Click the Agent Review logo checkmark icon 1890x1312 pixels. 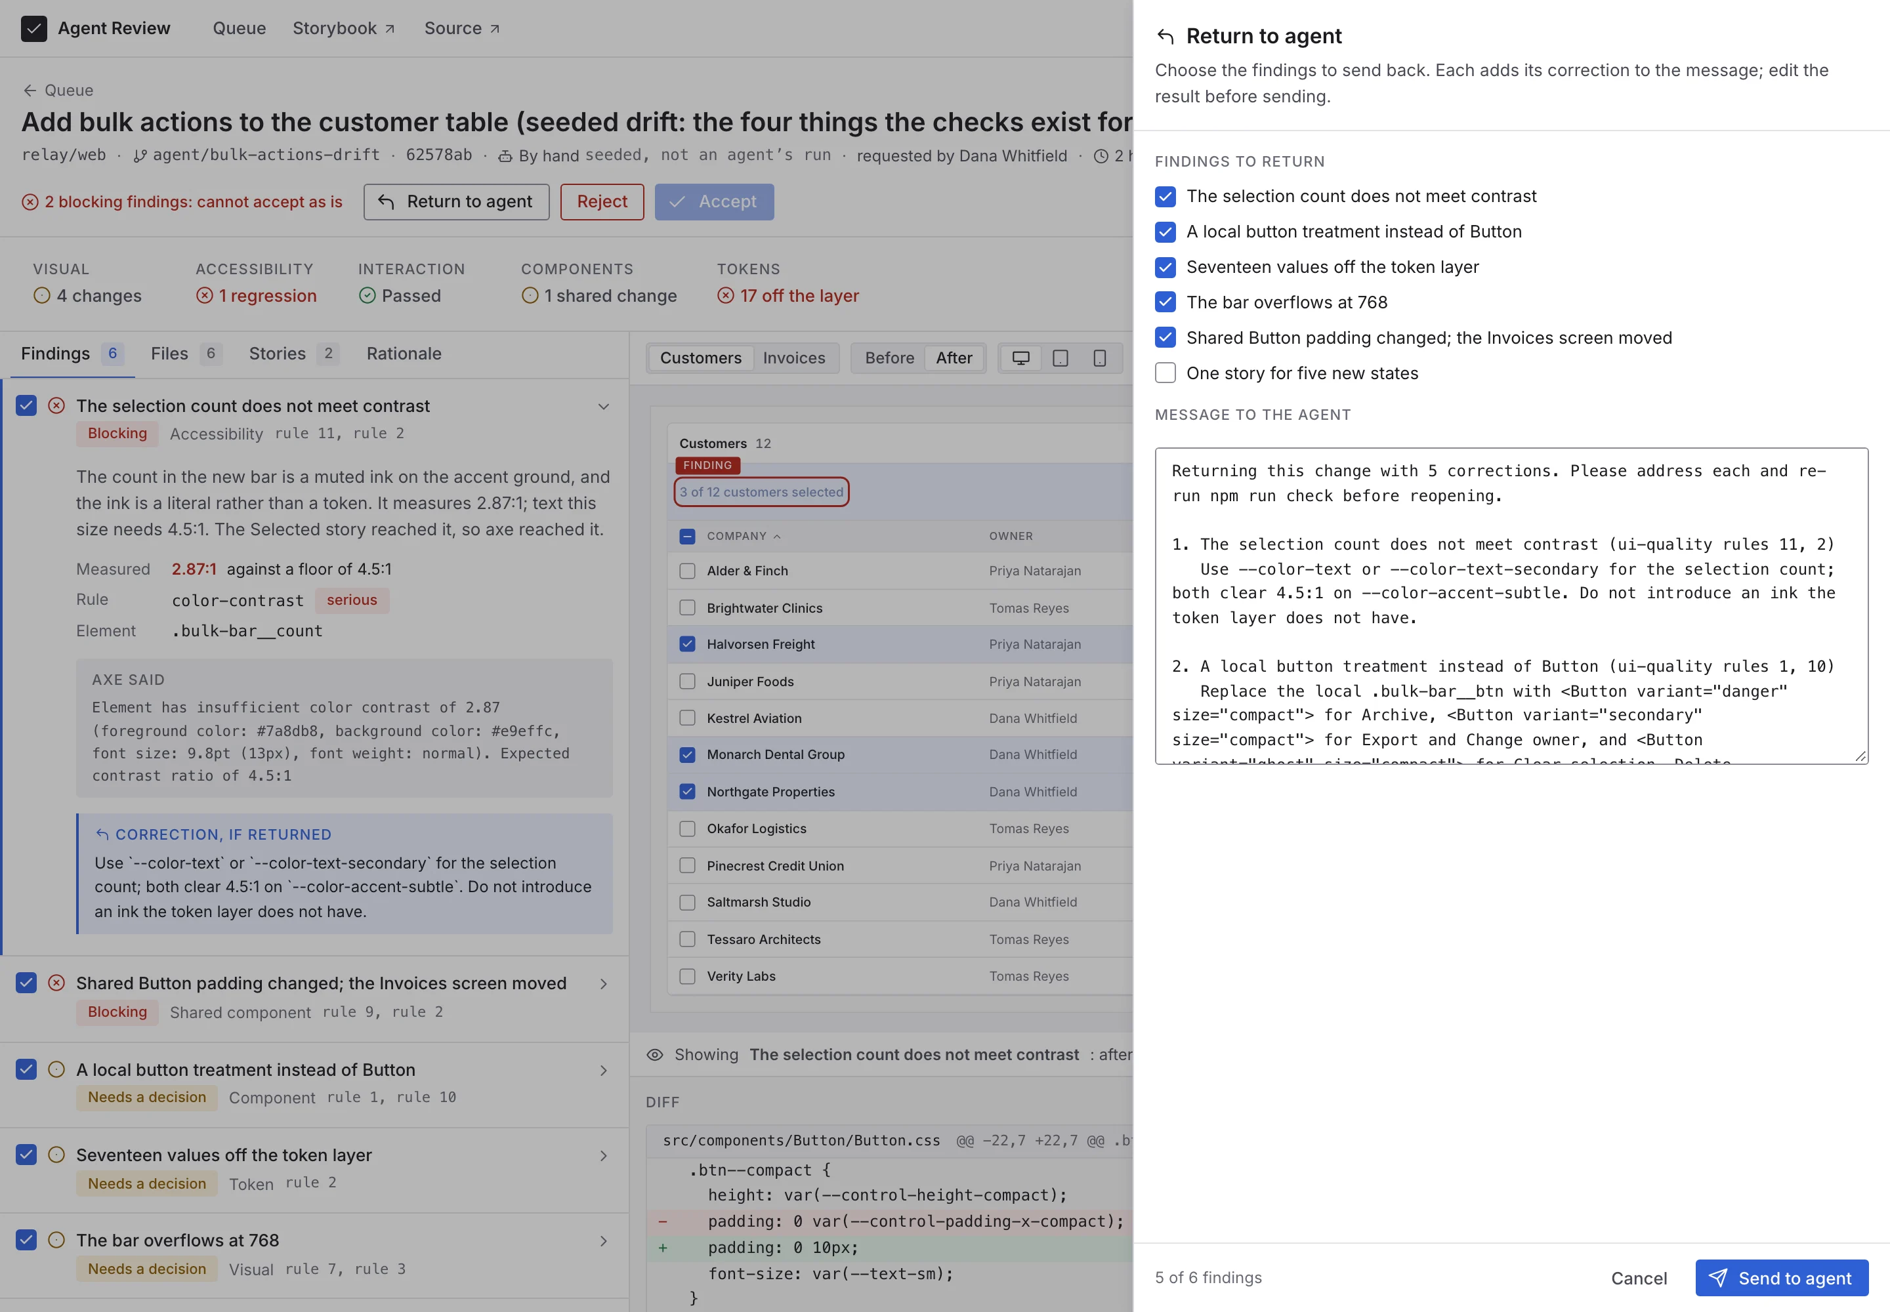(33, 29)
